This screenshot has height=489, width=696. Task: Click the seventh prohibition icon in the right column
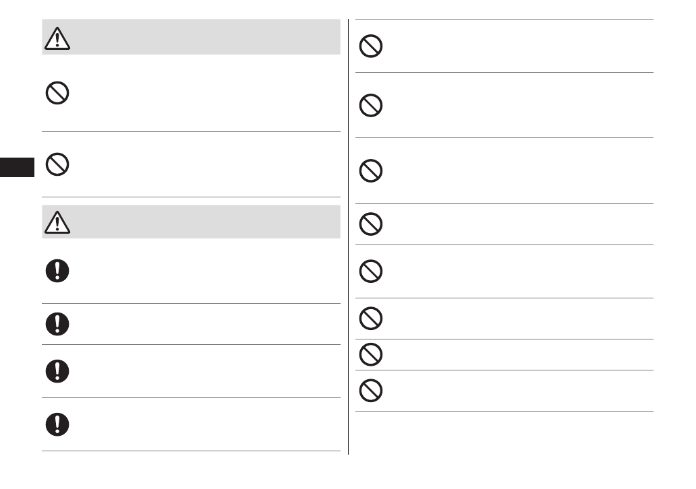coord(371,354)
